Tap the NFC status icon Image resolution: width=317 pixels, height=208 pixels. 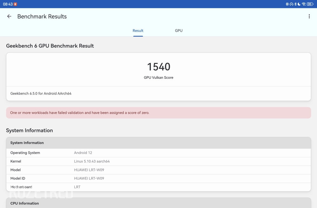point(287,4)
